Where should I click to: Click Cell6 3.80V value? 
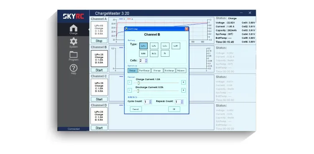[x=248, y=42]
